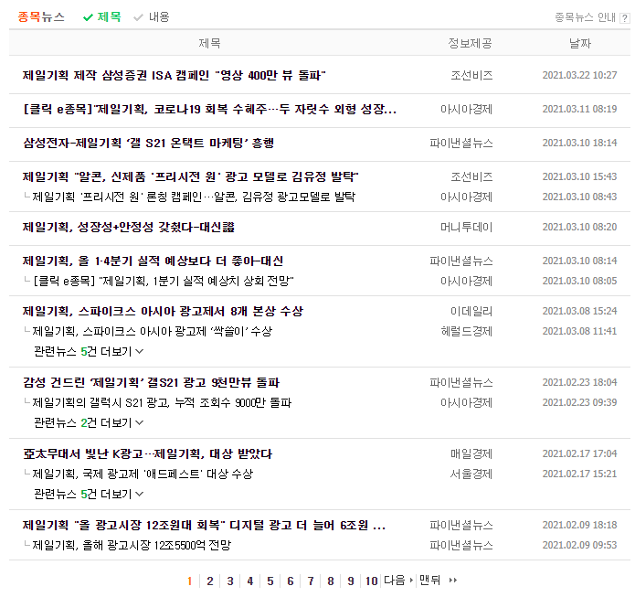This screenshot has width=635, height=597.
Task: Click date 2021.03.22 10:27
Action: coord(579,75)
